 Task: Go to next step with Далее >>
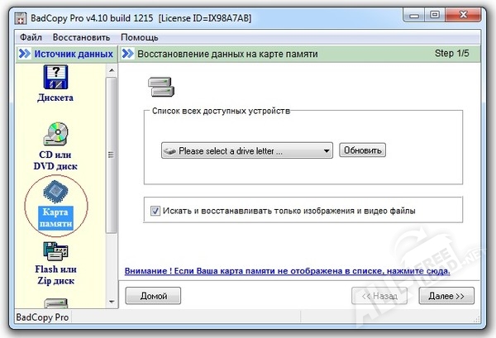(x=447, y=294)
